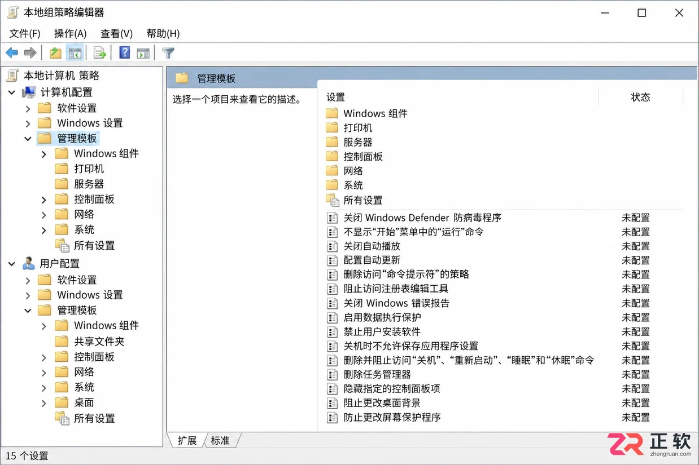Open the 帮助(H) menu
Screen dimensions: 699x465
point(163,33)
